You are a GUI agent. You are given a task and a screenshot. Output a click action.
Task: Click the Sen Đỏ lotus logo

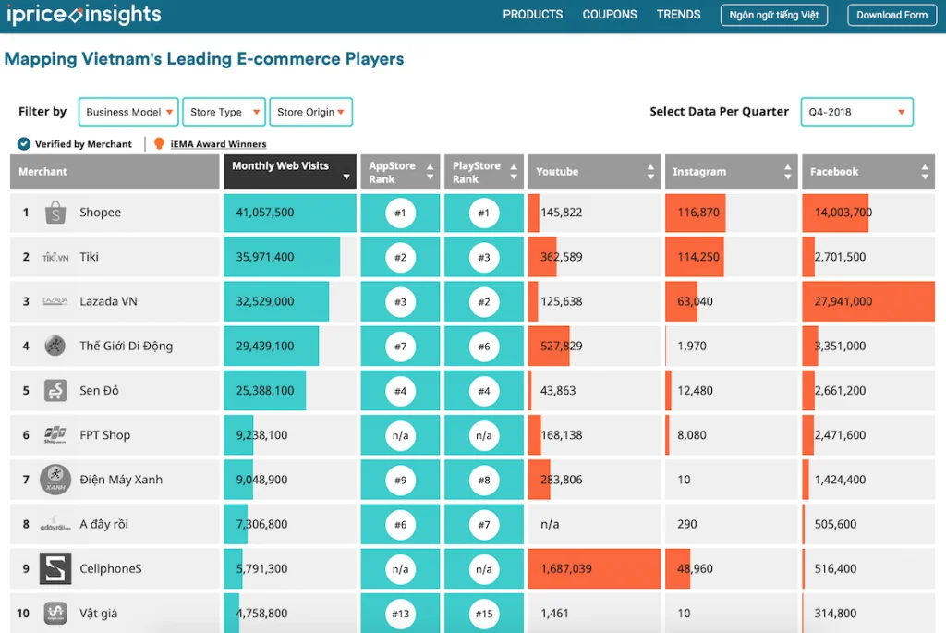tap(55, 390)
